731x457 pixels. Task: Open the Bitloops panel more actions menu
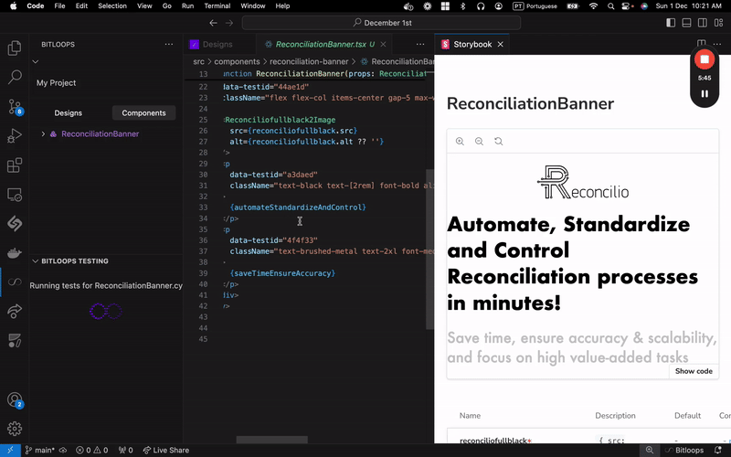tap(168, 44)
